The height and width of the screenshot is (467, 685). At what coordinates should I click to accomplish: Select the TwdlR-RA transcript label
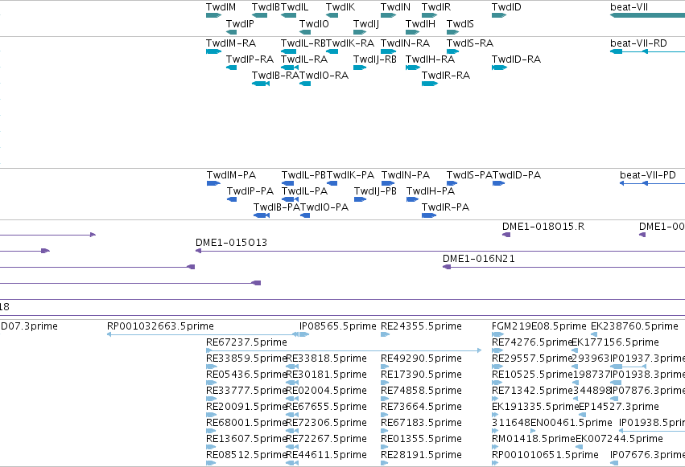[446, 76]
